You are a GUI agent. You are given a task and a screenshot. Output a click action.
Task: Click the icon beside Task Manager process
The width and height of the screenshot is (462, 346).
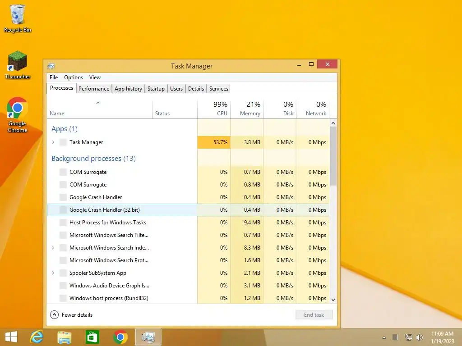pos(63,142)
